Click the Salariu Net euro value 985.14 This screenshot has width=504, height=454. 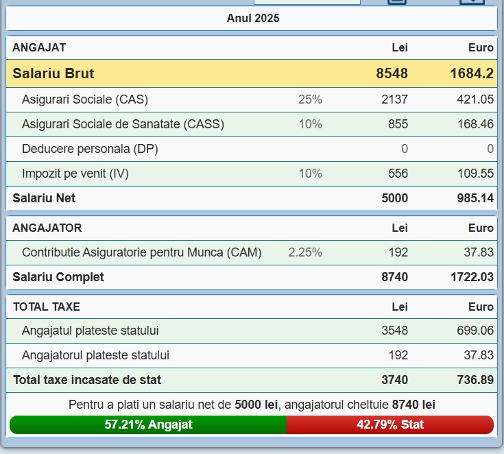(475, 198)
